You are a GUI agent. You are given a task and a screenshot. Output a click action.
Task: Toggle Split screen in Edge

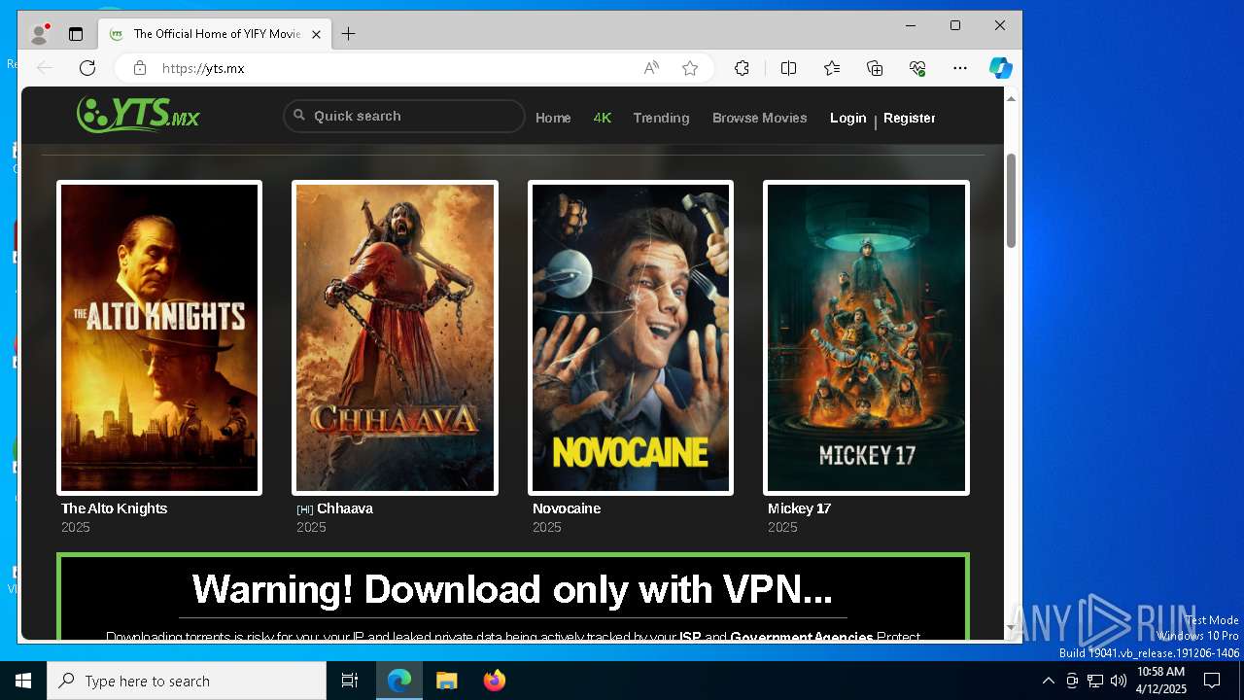(x=788, y=68)
